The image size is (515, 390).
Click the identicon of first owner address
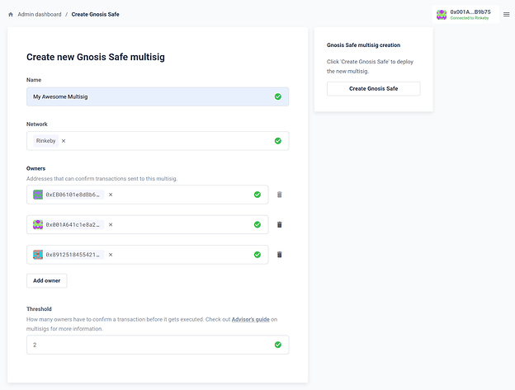click(x=38, y=195)
